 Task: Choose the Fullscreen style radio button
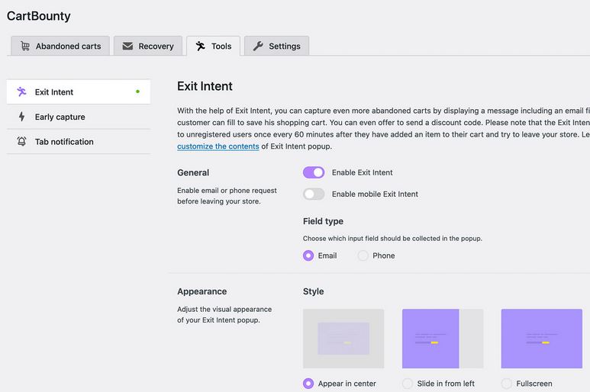[x=507, y=384]
